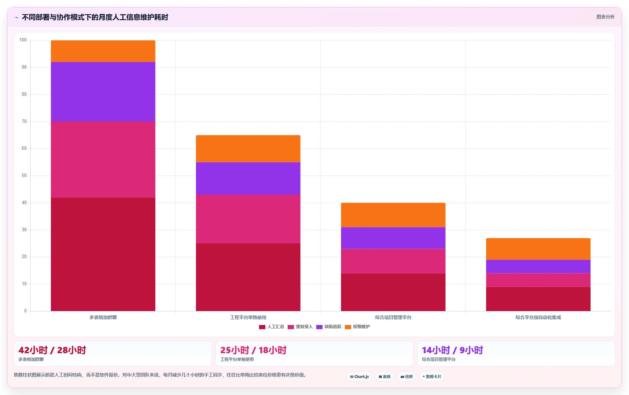Click the purple 缺陷追踪 segment of 多表格加群聊 bar
Viewport: 629px width, 395px height.
pos(103,92)
